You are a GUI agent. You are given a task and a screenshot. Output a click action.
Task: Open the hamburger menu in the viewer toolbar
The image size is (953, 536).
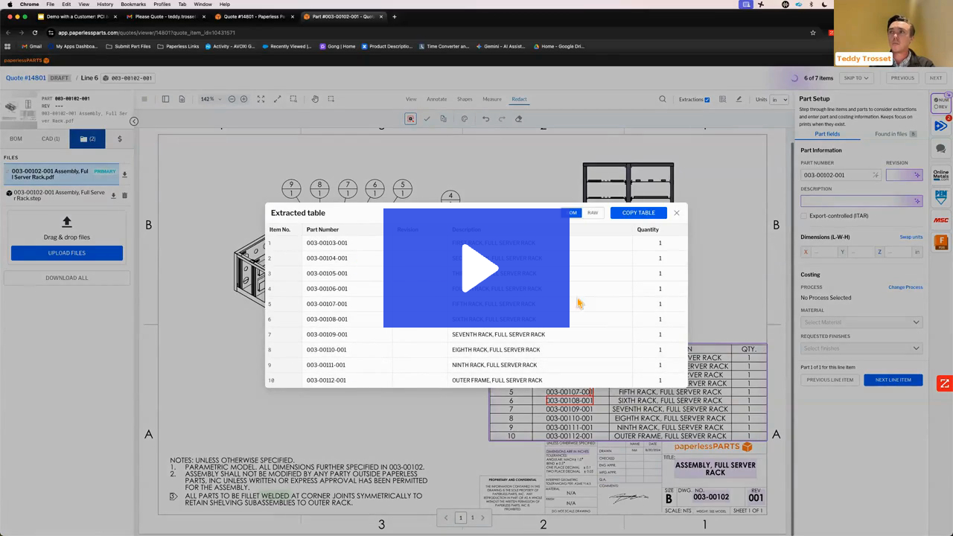tap(144, 99)
